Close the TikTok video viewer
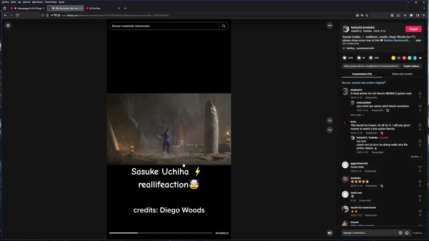 (x=8, y=25)
